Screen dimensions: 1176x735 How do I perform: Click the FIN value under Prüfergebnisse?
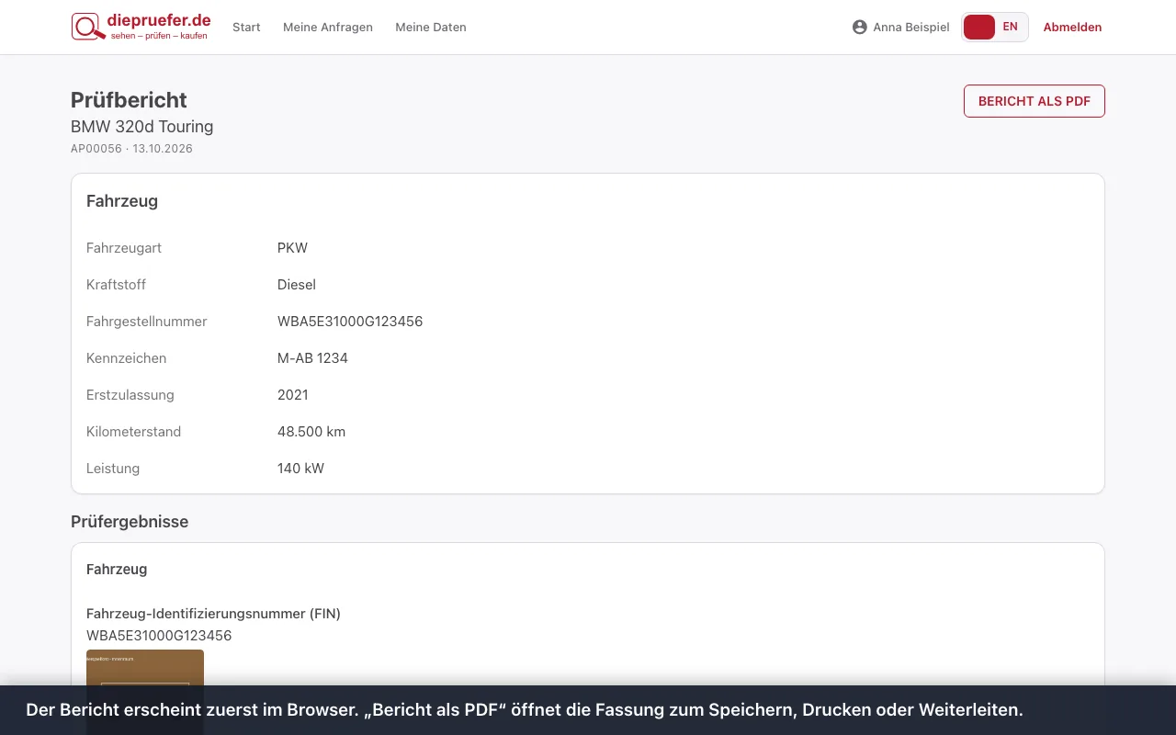point(159,636)
